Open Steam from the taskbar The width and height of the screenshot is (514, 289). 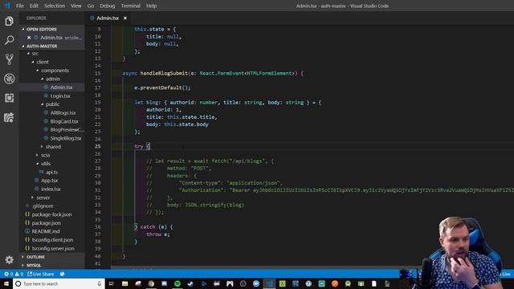pos(190,283)
